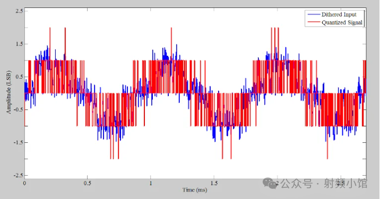
Task: Click the 0.5 tick label on time axis
Action: pos(88,183)
